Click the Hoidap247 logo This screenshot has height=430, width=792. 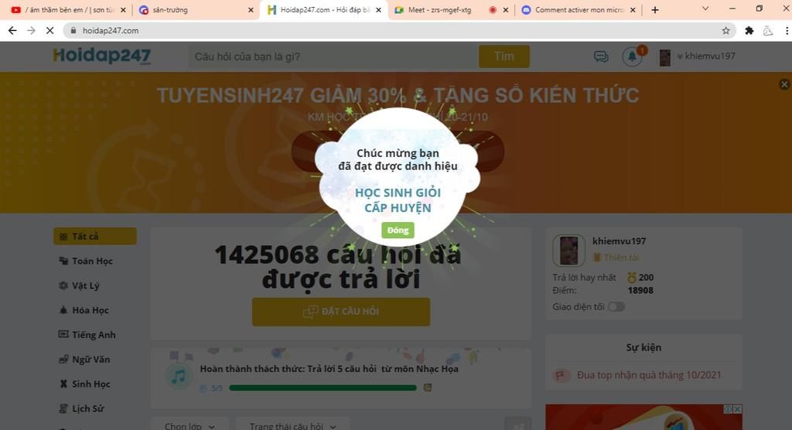102,56
